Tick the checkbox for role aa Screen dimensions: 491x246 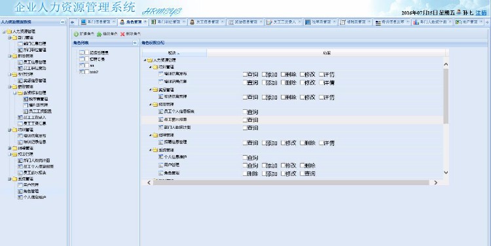coord(86,65)
